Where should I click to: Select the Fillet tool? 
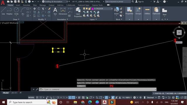[43, 12]
